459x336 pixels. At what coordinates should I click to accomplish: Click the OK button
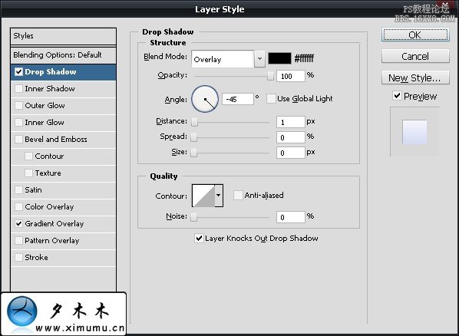(415, 35)
